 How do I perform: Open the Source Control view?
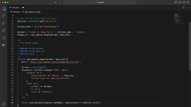click(x=4, y=16)
